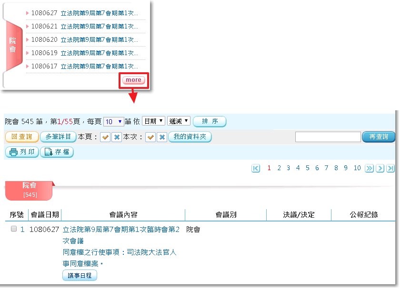The width and height of the screenshot is (401, 289).
Task: Expand the 遞減 sort order dropdown
Action: pyautogui.click(x=179, y=121)
